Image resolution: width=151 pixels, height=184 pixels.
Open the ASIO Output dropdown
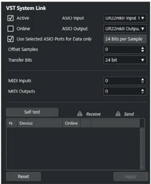(x=125, y=29)
